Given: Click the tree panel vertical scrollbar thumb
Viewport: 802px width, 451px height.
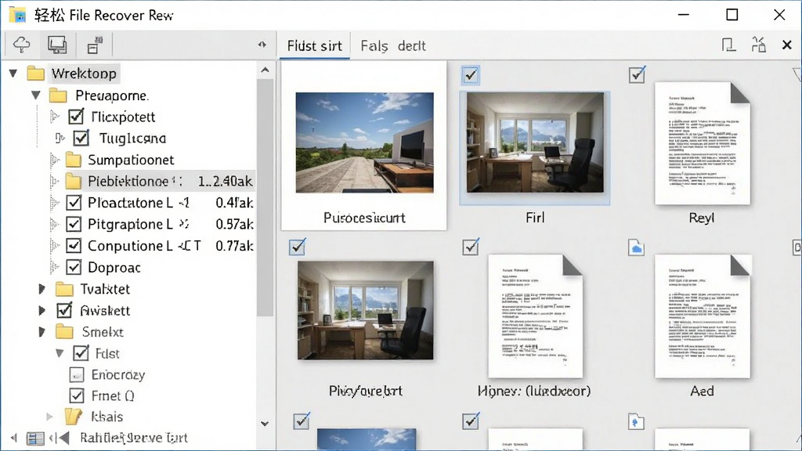Looking at the screenshot, I should [x=265, y=198].
